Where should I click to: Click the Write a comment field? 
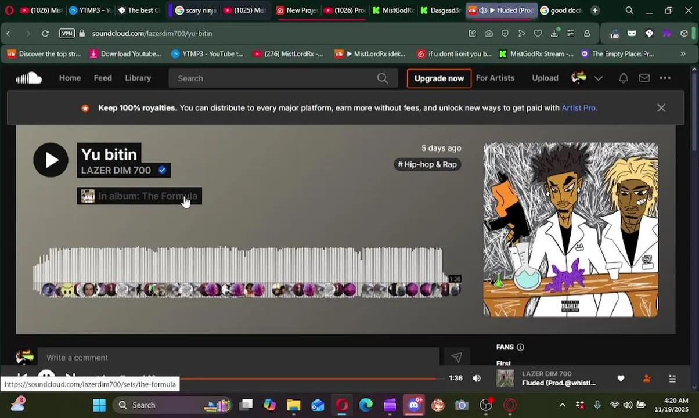(x=238, y=358)
